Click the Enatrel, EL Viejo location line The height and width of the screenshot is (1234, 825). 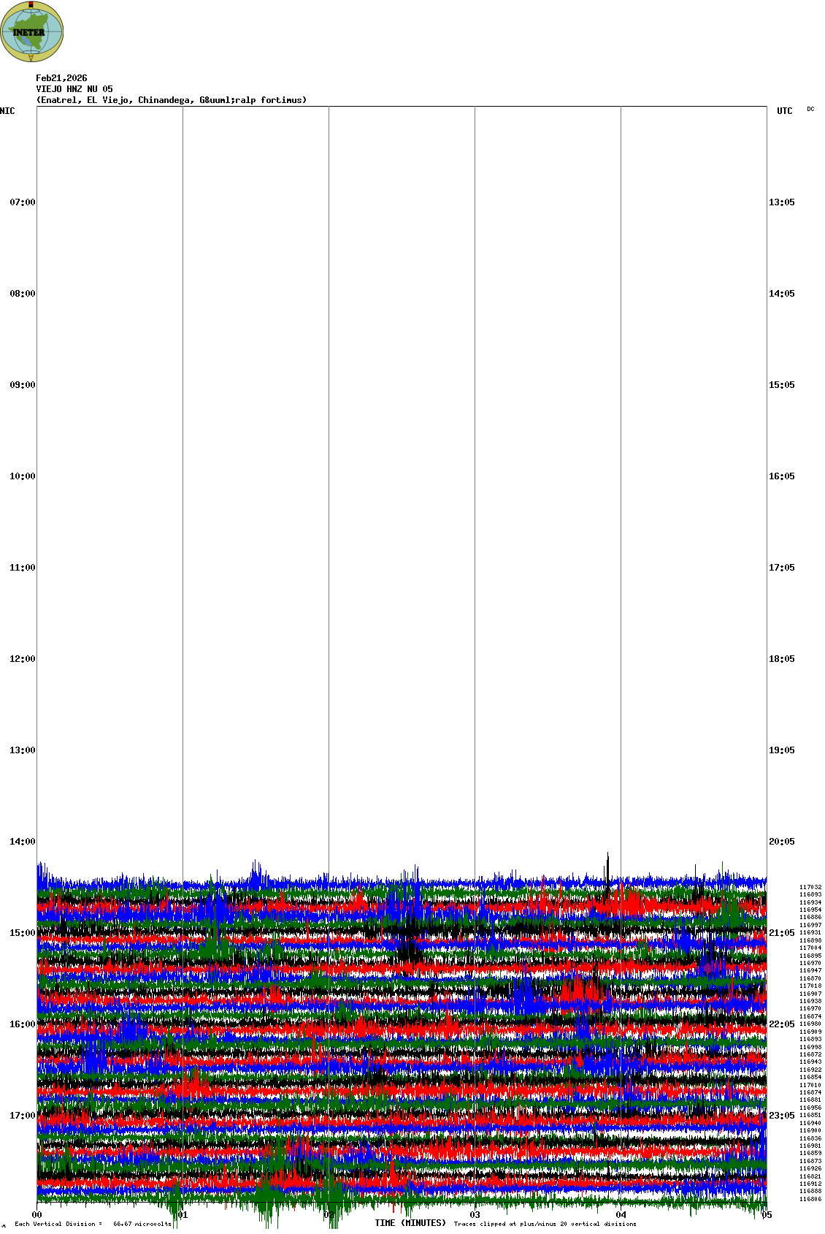172,100
